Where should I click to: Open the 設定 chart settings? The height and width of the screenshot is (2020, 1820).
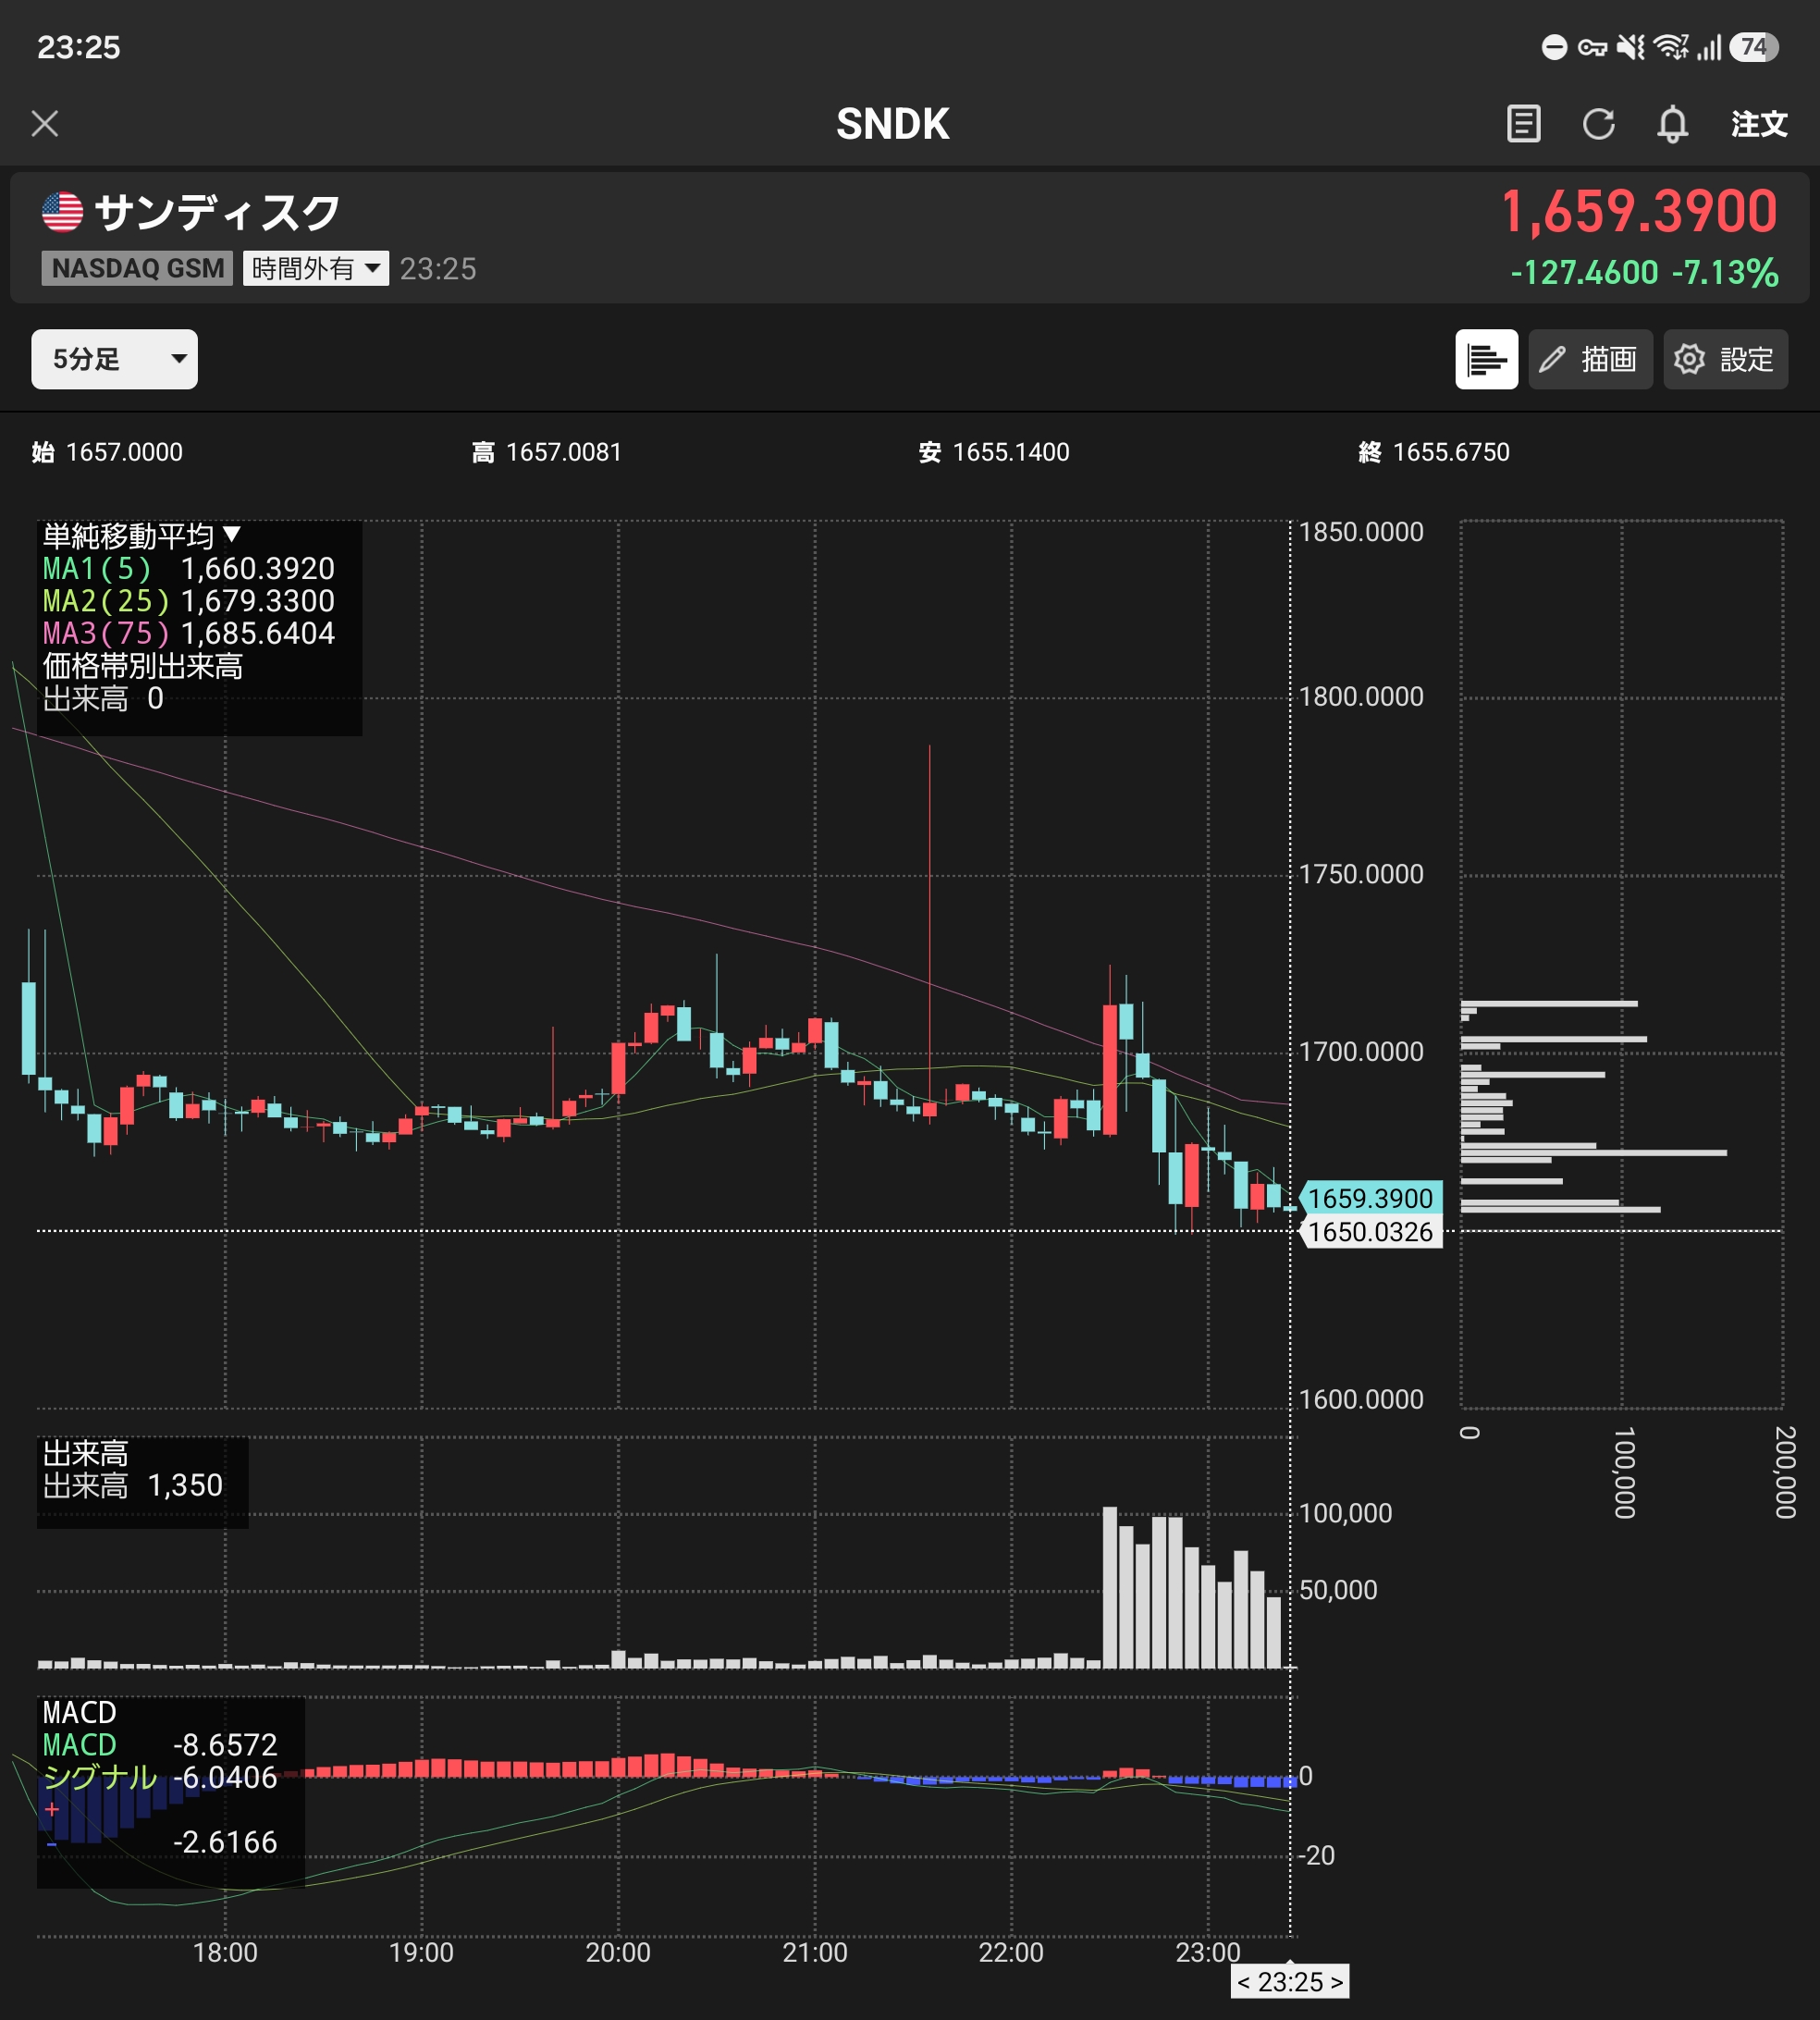1725,359
